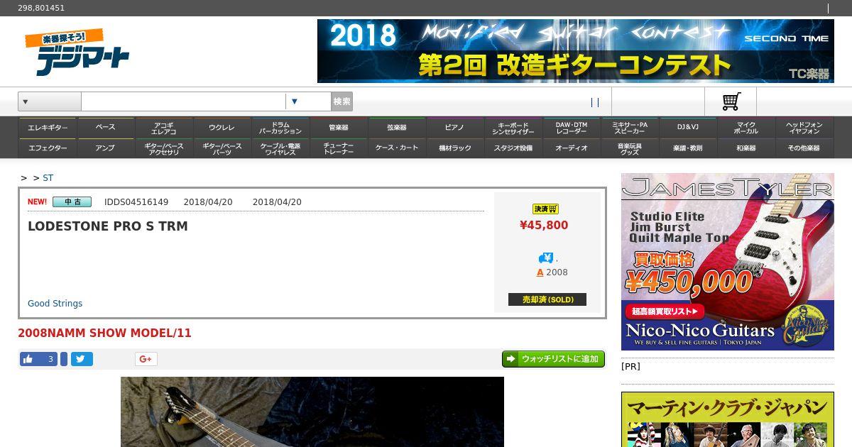The width and height of the screenshot is (852, 447).
Task: Open the ギター/ベース パーツ menu
Action: point(222,148)
